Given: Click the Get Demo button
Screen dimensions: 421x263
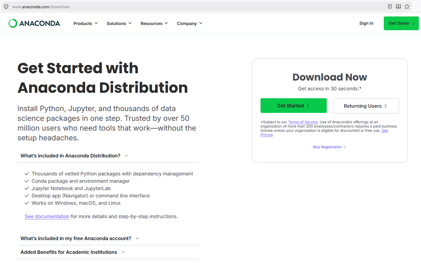Looking at the screenshot, I should 401,23.
